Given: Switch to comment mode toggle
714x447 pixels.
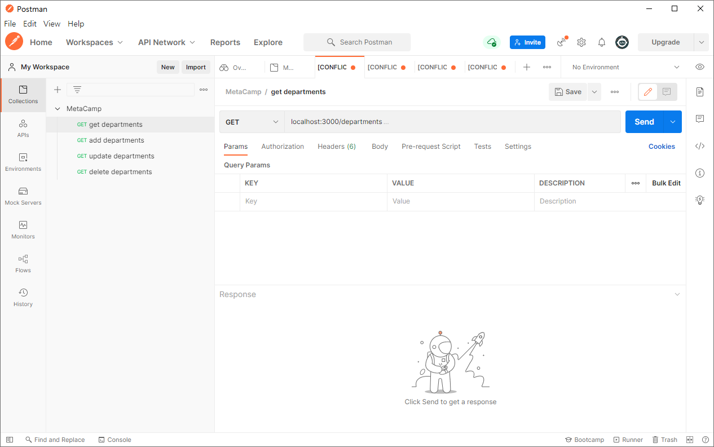Looking at the screenshot, I should [667, 92].
